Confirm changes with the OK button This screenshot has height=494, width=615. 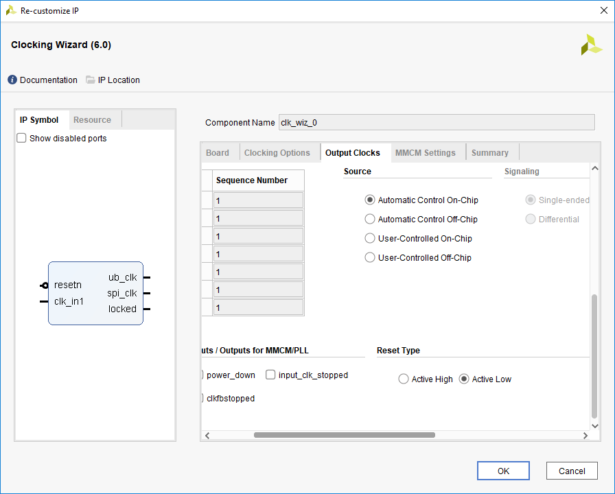click(x=503, y=471)
